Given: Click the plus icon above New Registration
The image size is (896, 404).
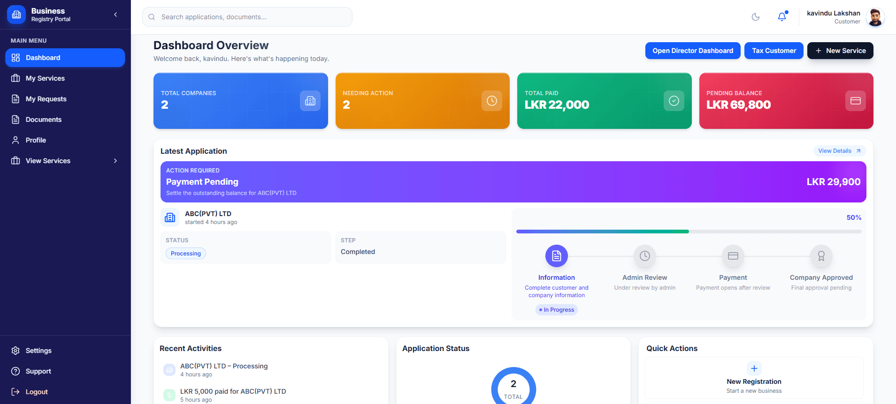Looking at the screenshot, I should coord(754,368).
